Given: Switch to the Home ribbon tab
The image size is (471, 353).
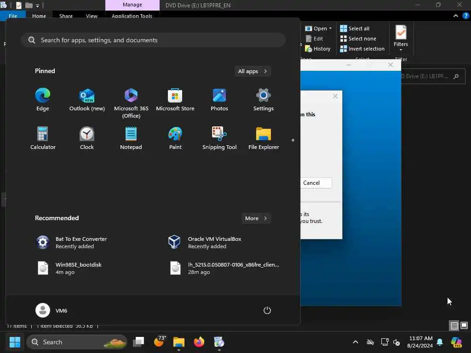Looking at the screenshot, I should coord(39,16).
